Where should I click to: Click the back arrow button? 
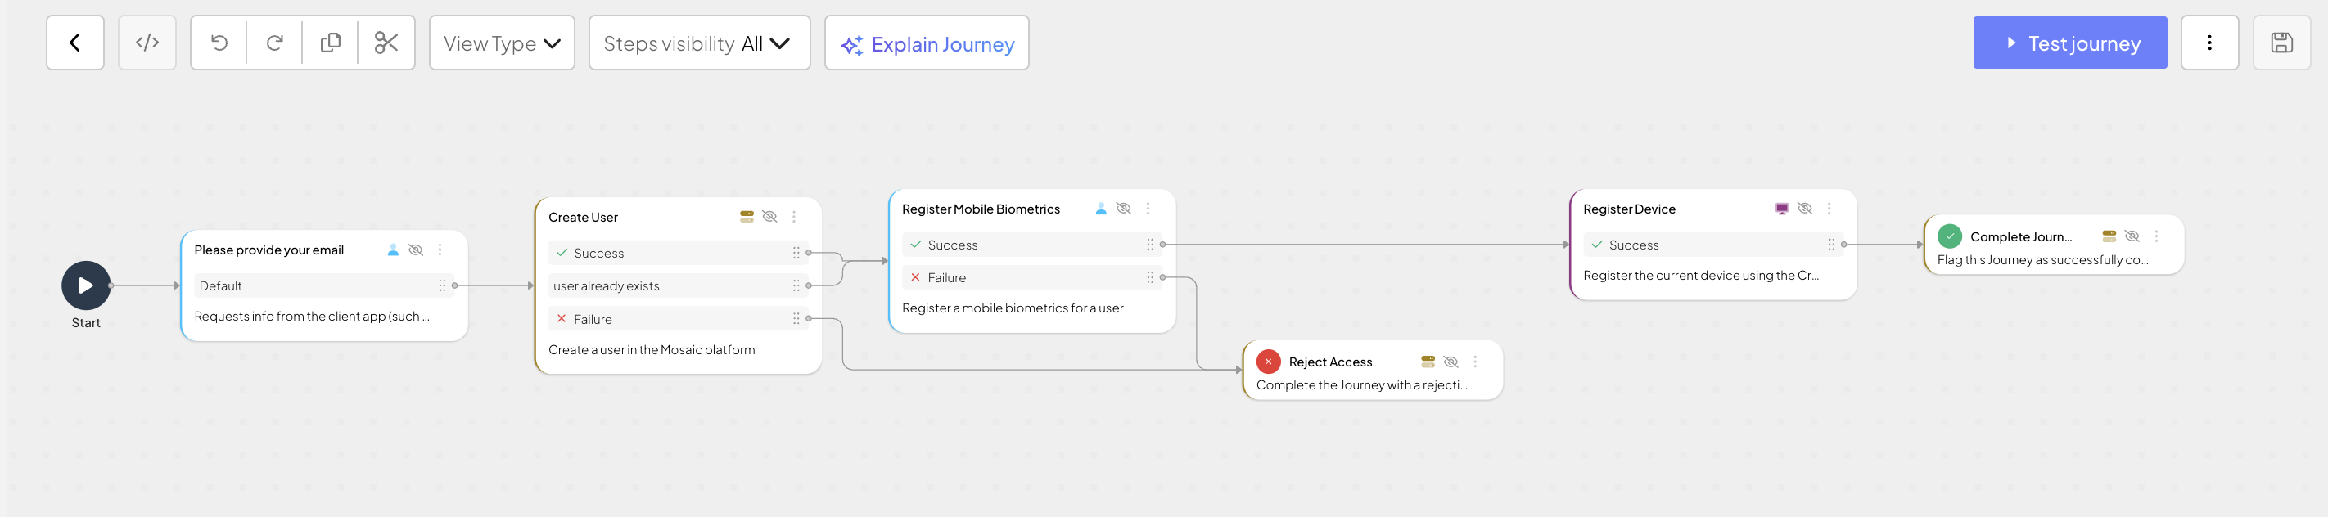75,43
